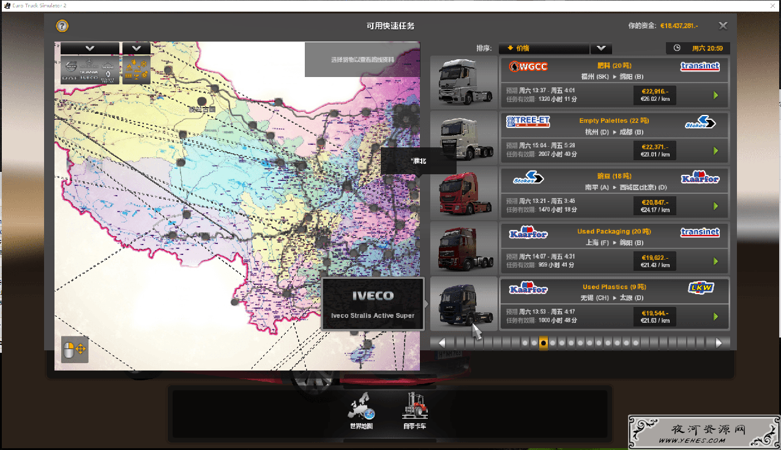Click the clock icon by game time

tap(677, 48)
